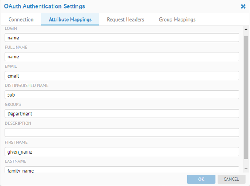Click the empty Description field
Screen dimensions: 250x186
tap(122, 132)
